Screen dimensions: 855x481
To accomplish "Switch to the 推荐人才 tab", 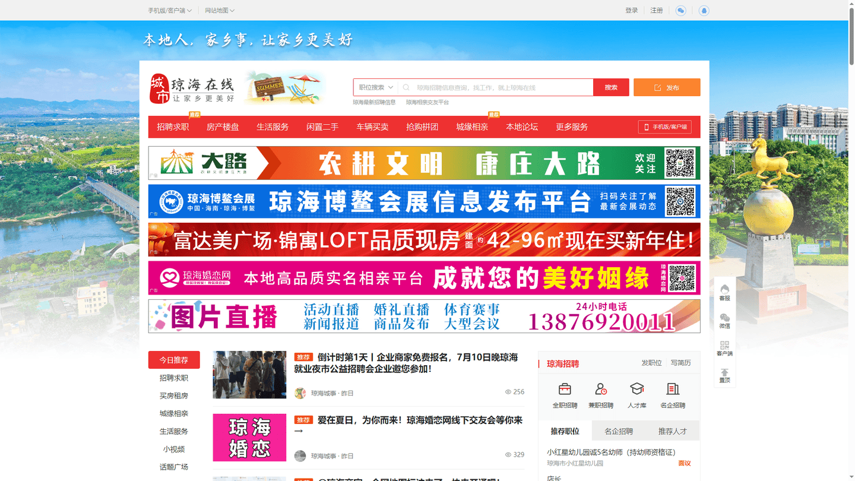I will tap(673, 431).
